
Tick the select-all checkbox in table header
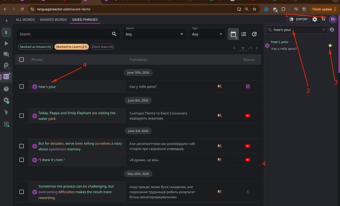[22, 59]
